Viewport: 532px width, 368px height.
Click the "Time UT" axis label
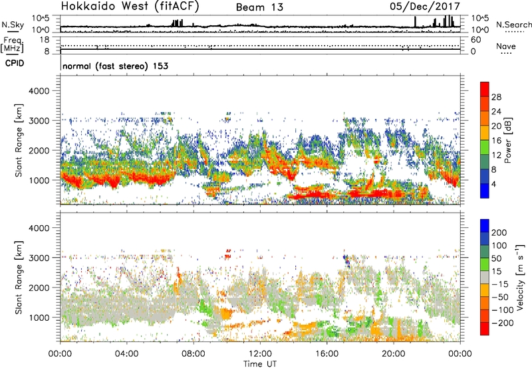click(x=260, y=363)
